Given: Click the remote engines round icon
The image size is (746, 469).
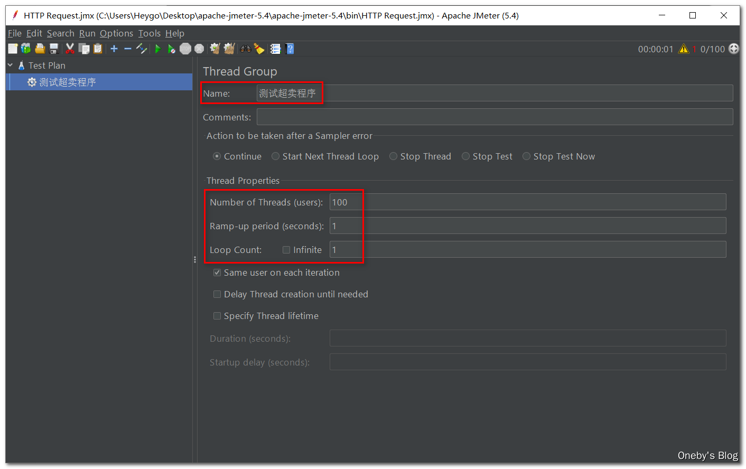Looking at the screenshot, I should [x=734, y=49].
